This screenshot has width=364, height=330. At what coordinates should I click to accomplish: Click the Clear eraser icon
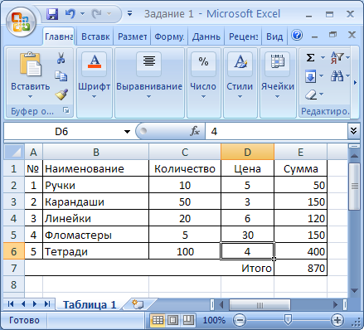311,95
